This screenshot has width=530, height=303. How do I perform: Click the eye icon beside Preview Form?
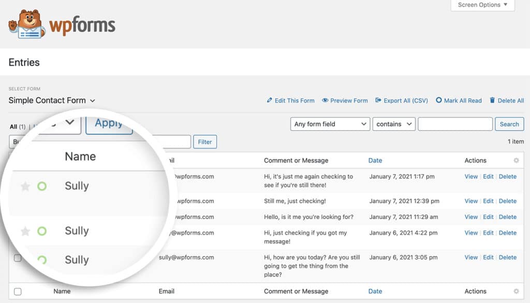325,100
